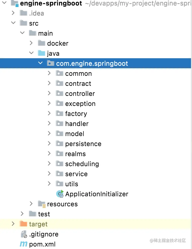Image resolution: width=192 pixels, height=249 pixels.
Task: Select the scheduling package label
Action: (x=82, y=164)
